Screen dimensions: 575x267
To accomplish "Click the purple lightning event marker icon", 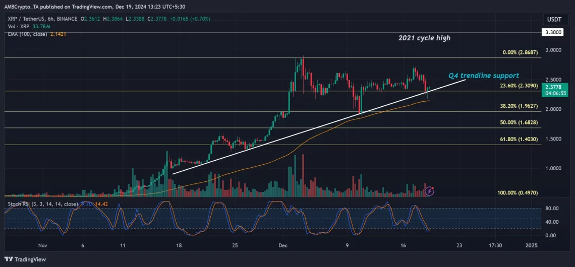I will [429, 191].
